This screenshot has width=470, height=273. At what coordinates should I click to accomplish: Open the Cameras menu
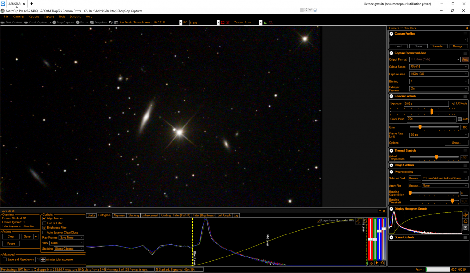click(x=19, y=17)
